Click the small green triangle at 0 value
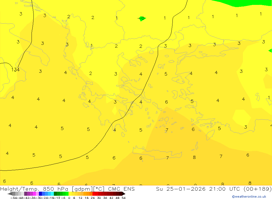Screen dimensions: 272x199 click(x=142, y=18)
